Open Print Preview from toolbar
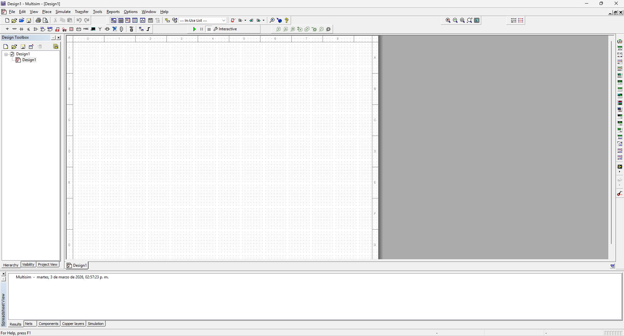This screenshot has width=624, height=336. pos(46,20)
